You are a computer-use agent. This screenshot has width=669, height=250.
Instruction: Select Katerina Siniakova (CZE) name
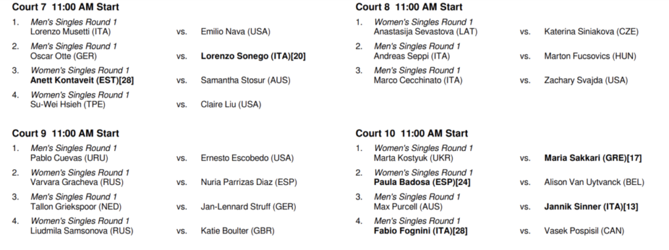point(591,31)
